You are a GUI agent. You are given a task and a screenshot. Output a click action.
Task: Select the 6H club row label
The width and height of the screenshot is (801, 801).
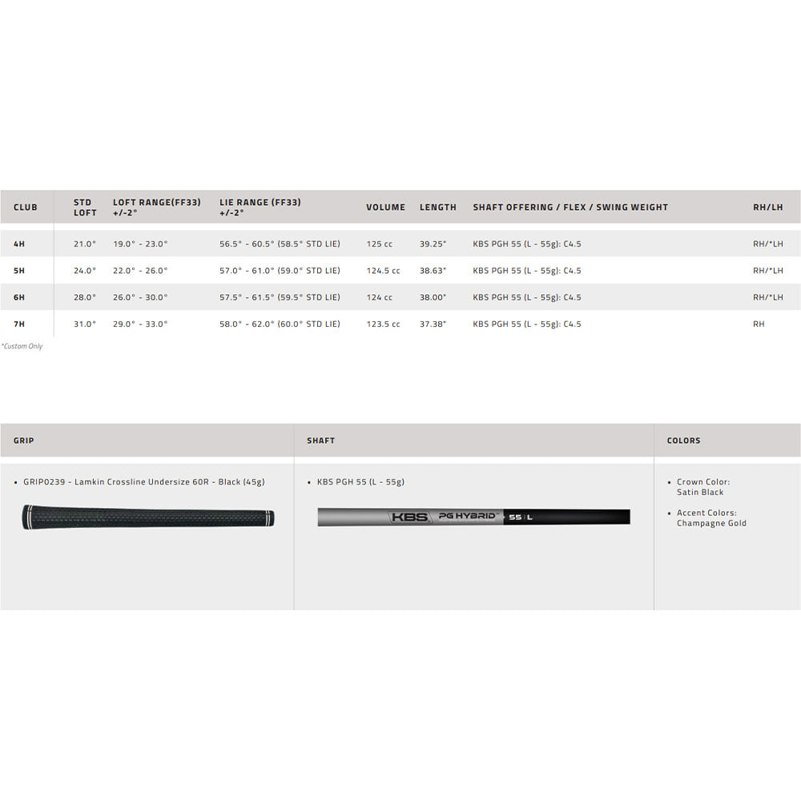[x=19, y=297]
